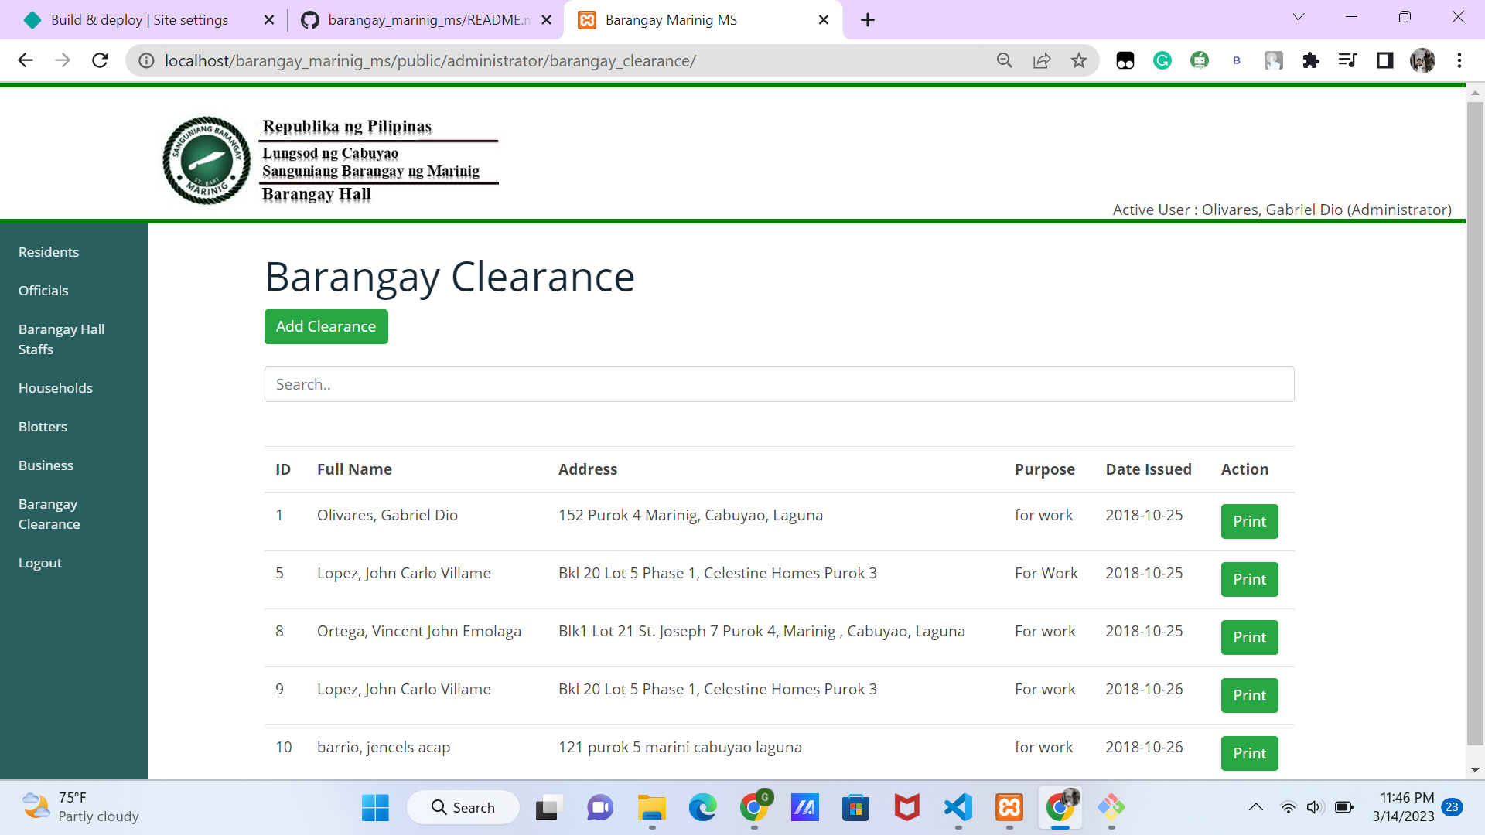Viewport: 1485px width, 835px height.
Task: Click inside the Search field
Action: (x=779, y=384)
